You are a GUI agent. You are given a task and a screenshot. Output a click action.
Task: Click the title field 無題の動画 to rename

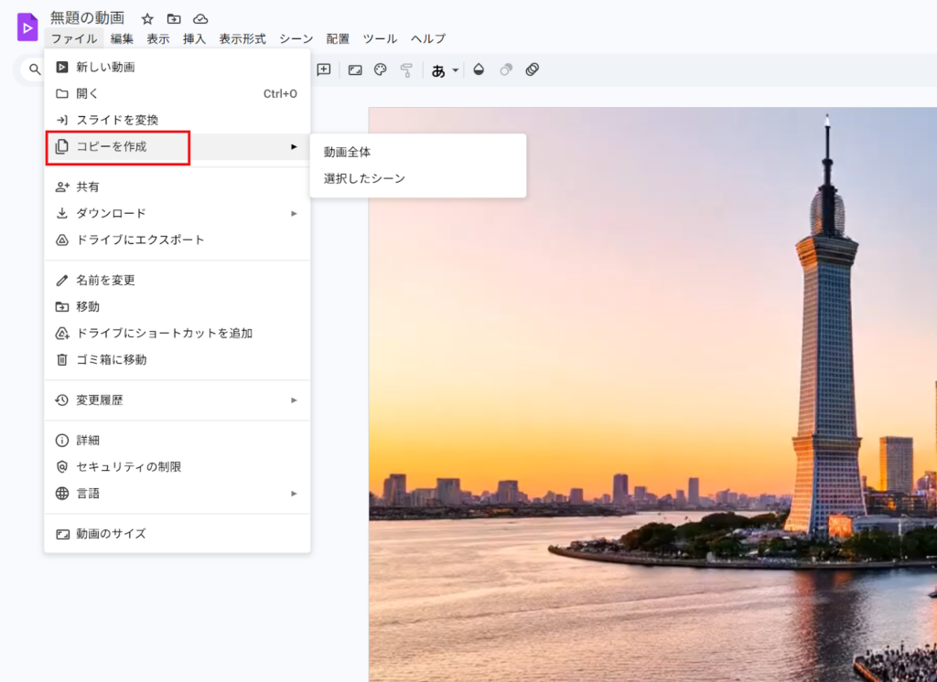click(x=87, y=17)
